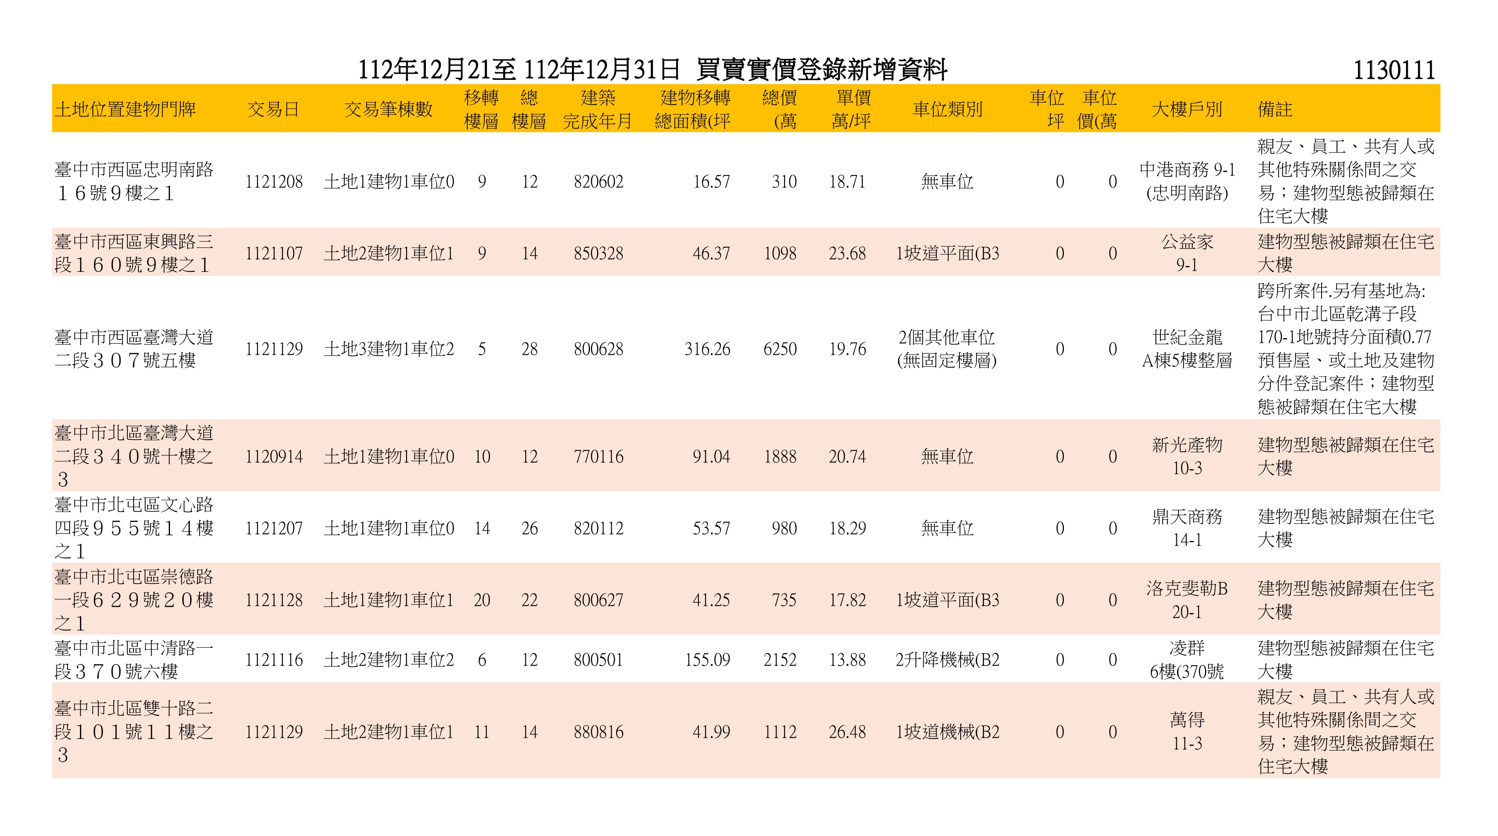
Task: Click transaction date 1121128
Action: [x=274, y=600]
